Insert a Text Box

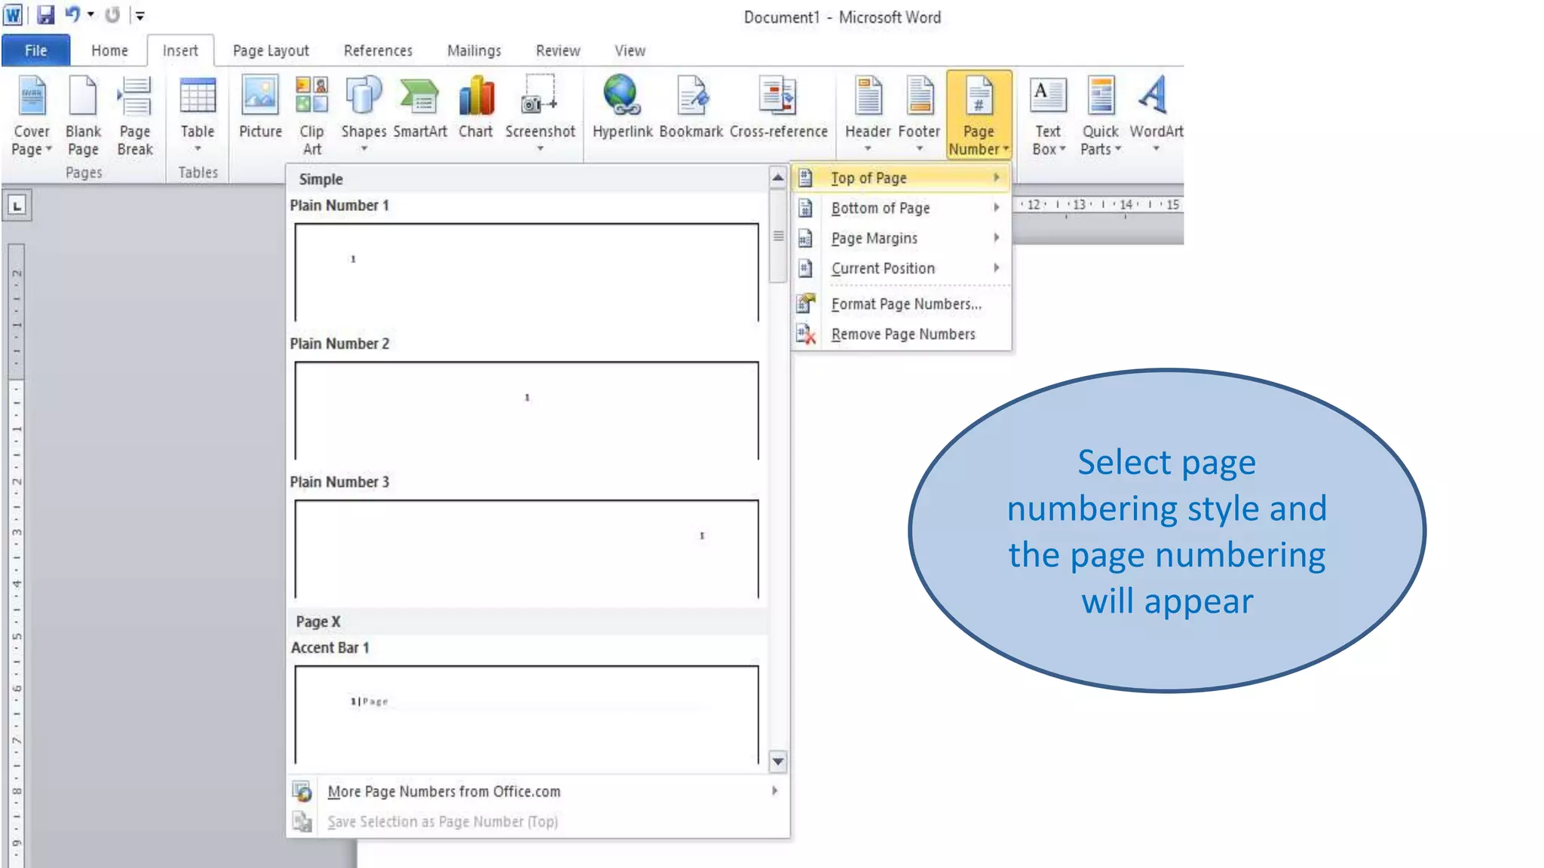pos(1048,116)
